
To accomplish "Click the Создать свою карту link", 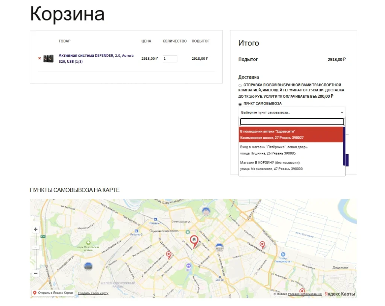I will click(x=93, y=293).
